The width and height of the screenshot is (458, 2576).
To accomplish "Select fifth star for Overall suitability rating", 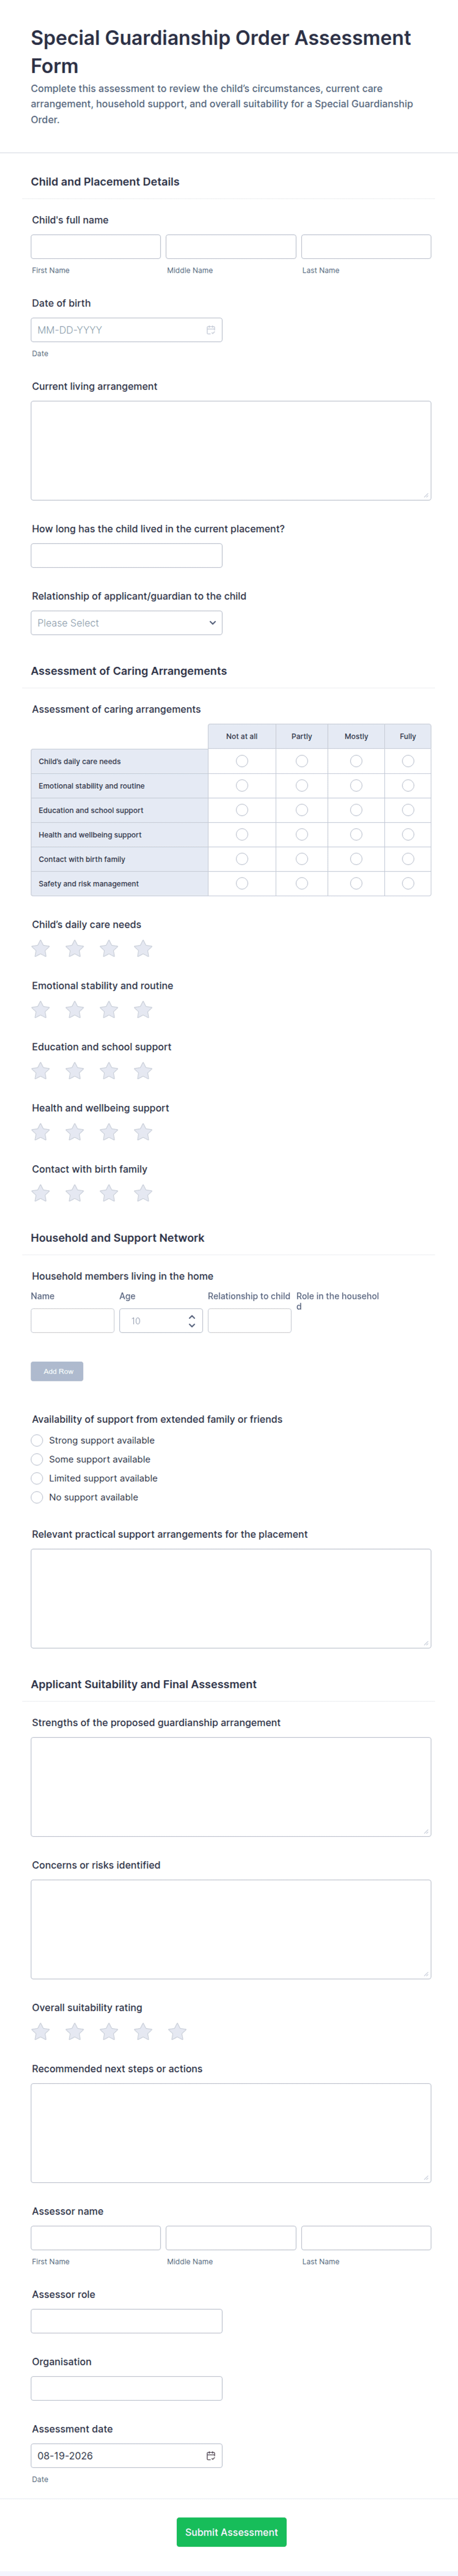I will [178, 2031].
